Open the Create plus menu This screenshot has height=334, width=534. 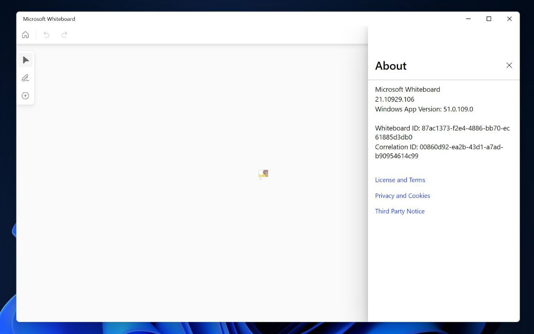coord(25,96)
